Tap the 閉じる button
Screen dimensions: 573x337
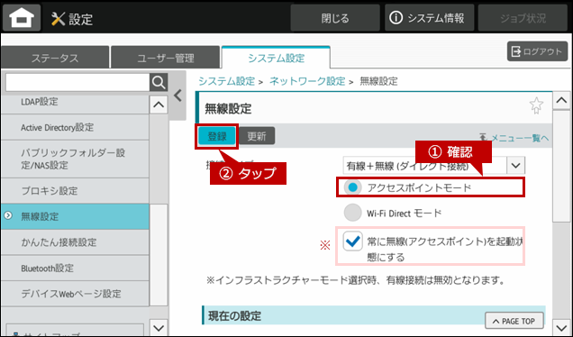pos(335,18)
